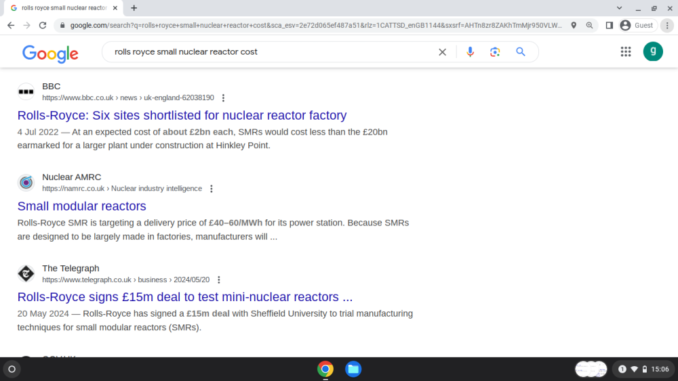Click 'BBC' source name text
The width and height of the screenshot is (678, 381).
pos(51,87)
